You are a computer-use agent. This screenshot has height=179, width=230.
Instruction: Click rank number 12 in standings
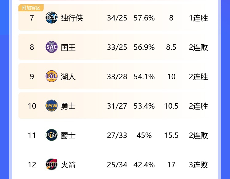[x=32, y=165]
